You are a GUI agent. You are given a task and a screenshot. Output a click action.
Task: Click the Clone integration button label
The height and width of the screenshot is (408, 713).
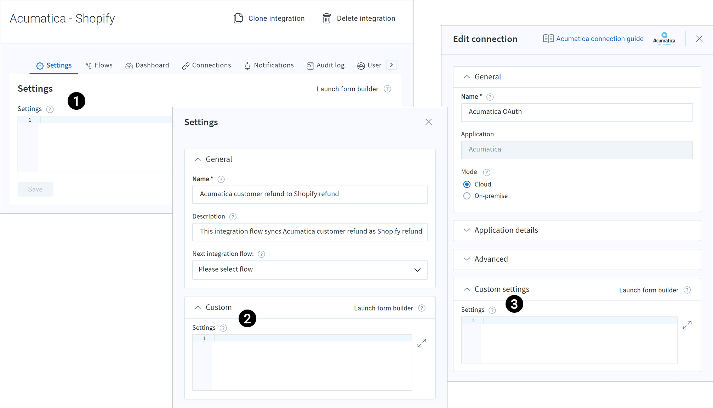point(276,18)
